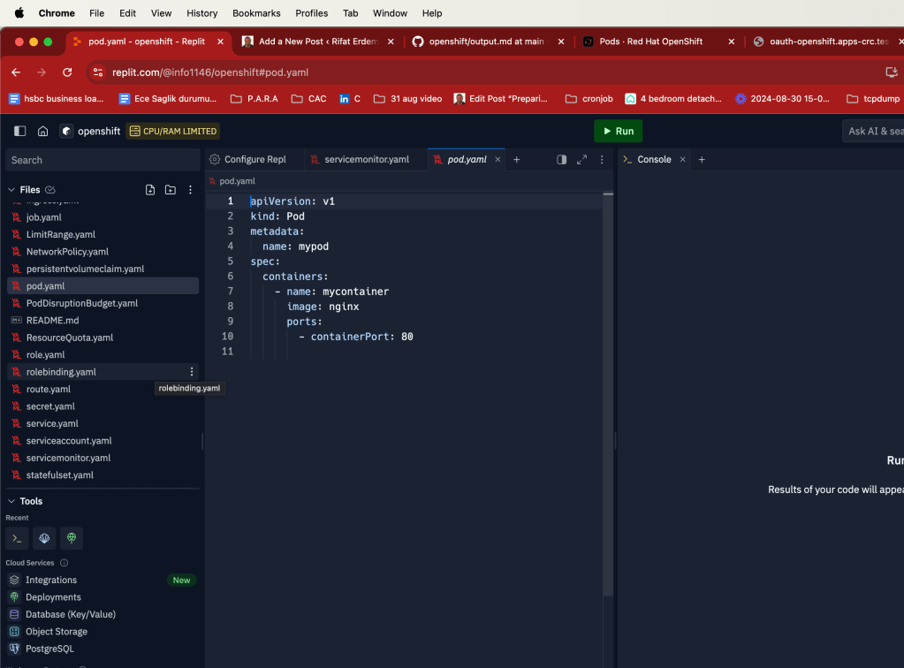
Task: Toggle split pane layout icon
Action: [561, 160]
